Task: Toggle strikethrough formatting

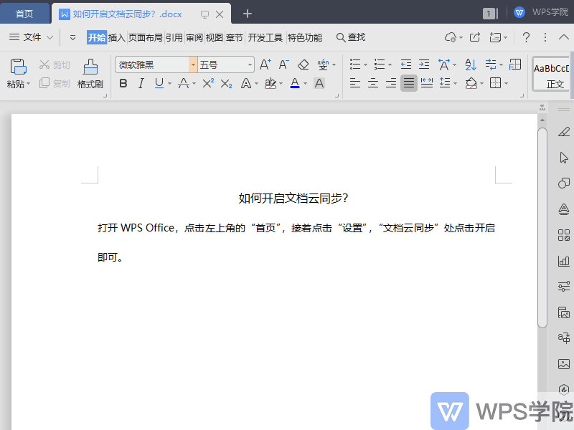Action: point(184,83)
